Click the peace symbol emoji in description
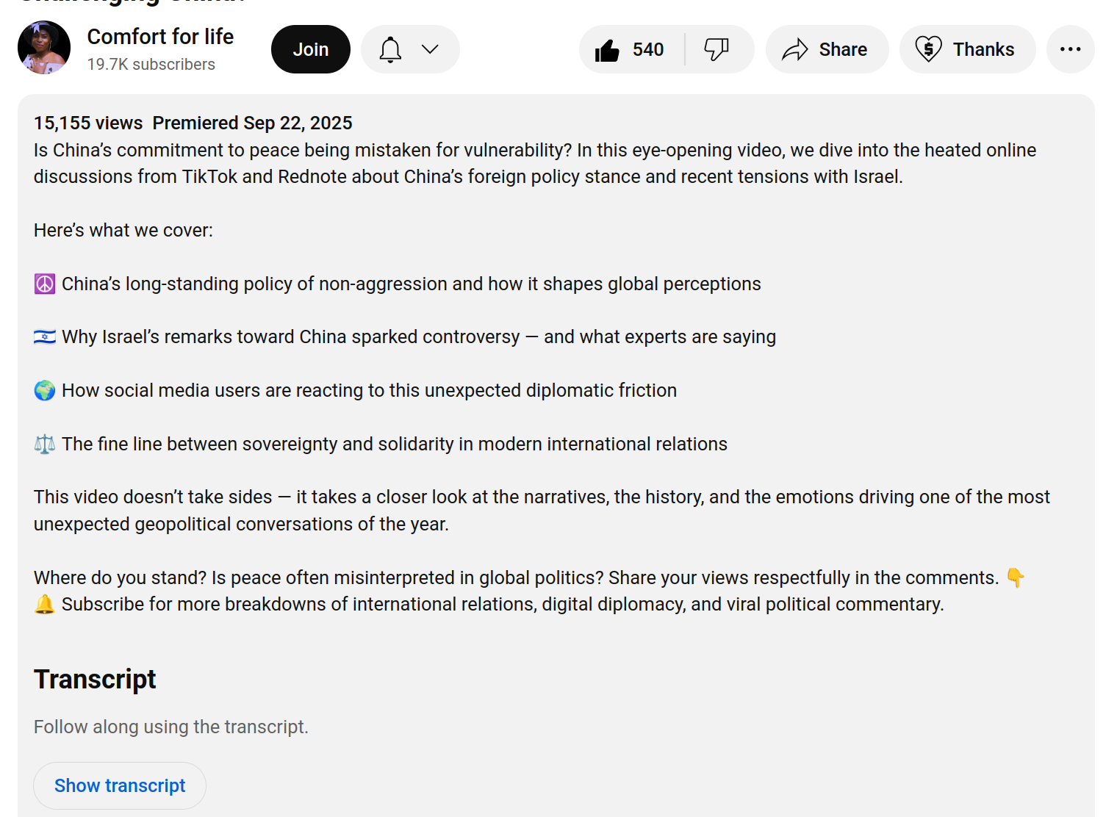 pos(45,284)
